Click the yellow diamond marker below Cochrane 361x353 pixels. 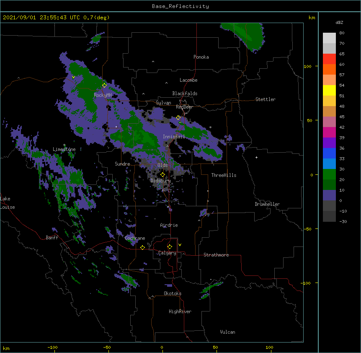click(142, 247)
